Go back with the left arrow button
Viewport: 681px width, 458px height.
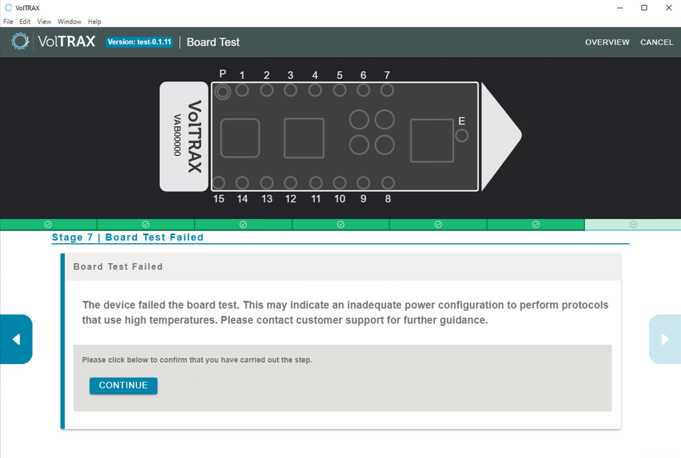coord(16,339)
